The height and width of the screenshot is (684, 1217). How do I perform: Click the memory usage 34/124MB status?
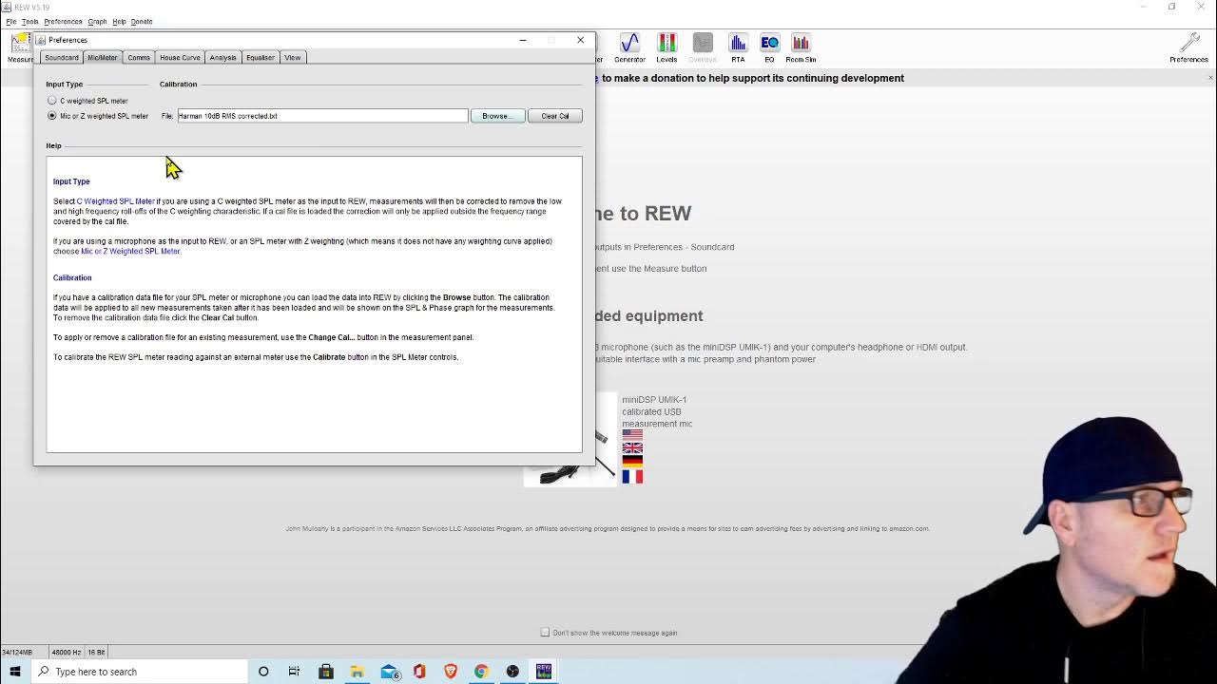coord(19,652)
